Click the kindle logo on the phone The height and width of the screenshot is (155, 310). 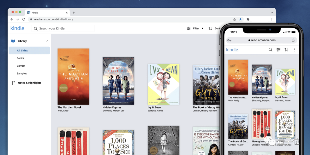click(232, 50)
